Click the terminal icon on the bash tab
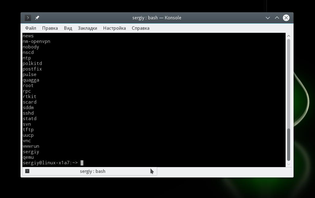The height and width of the screenshot is (198, 315). click(x=27, y=171)
